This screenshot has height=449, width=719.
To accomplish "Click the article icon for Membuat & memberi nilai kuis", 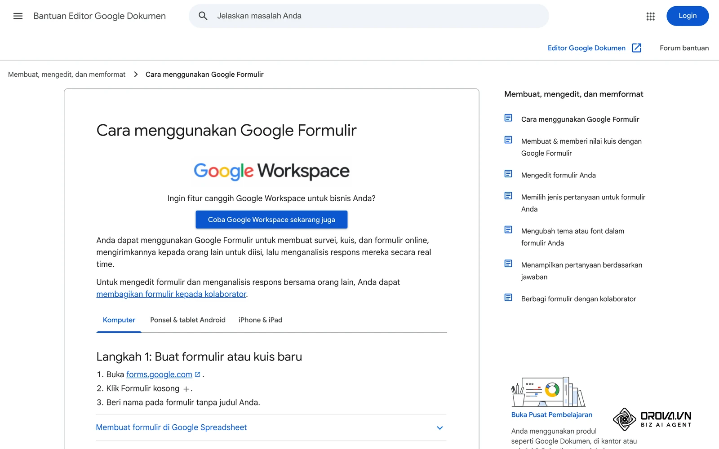I will click(508, 140).
